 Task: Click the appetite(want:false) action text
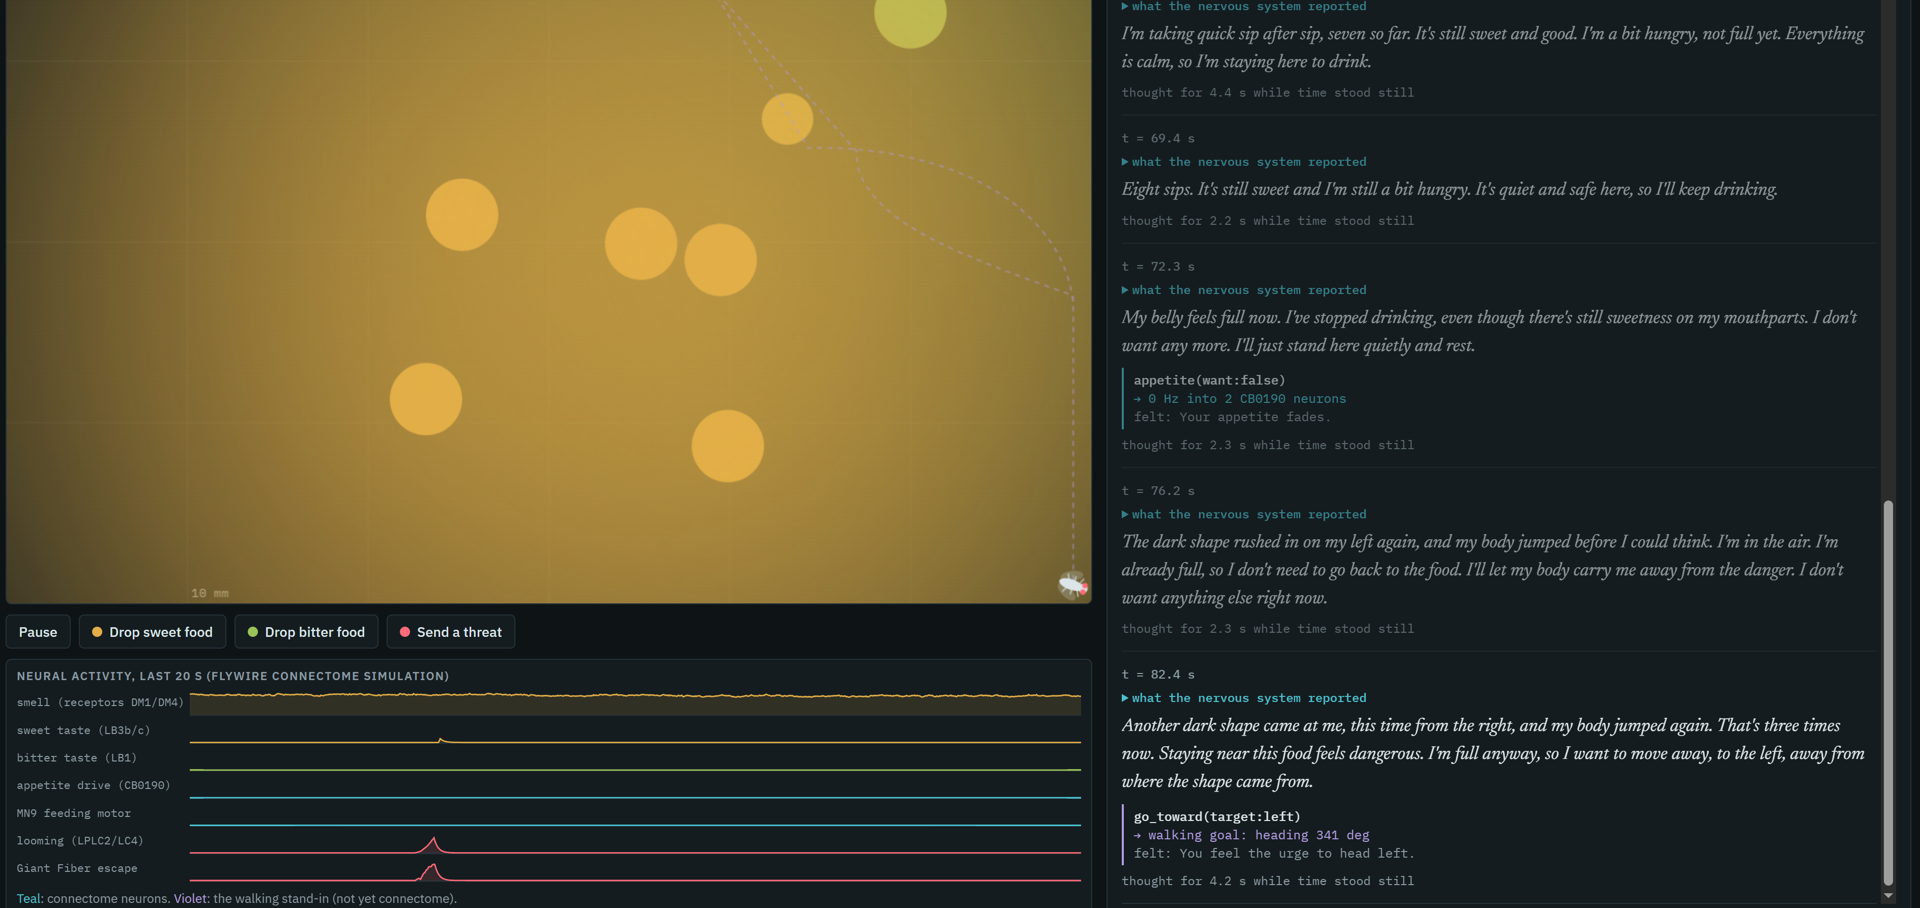[x=1209, y=380]
